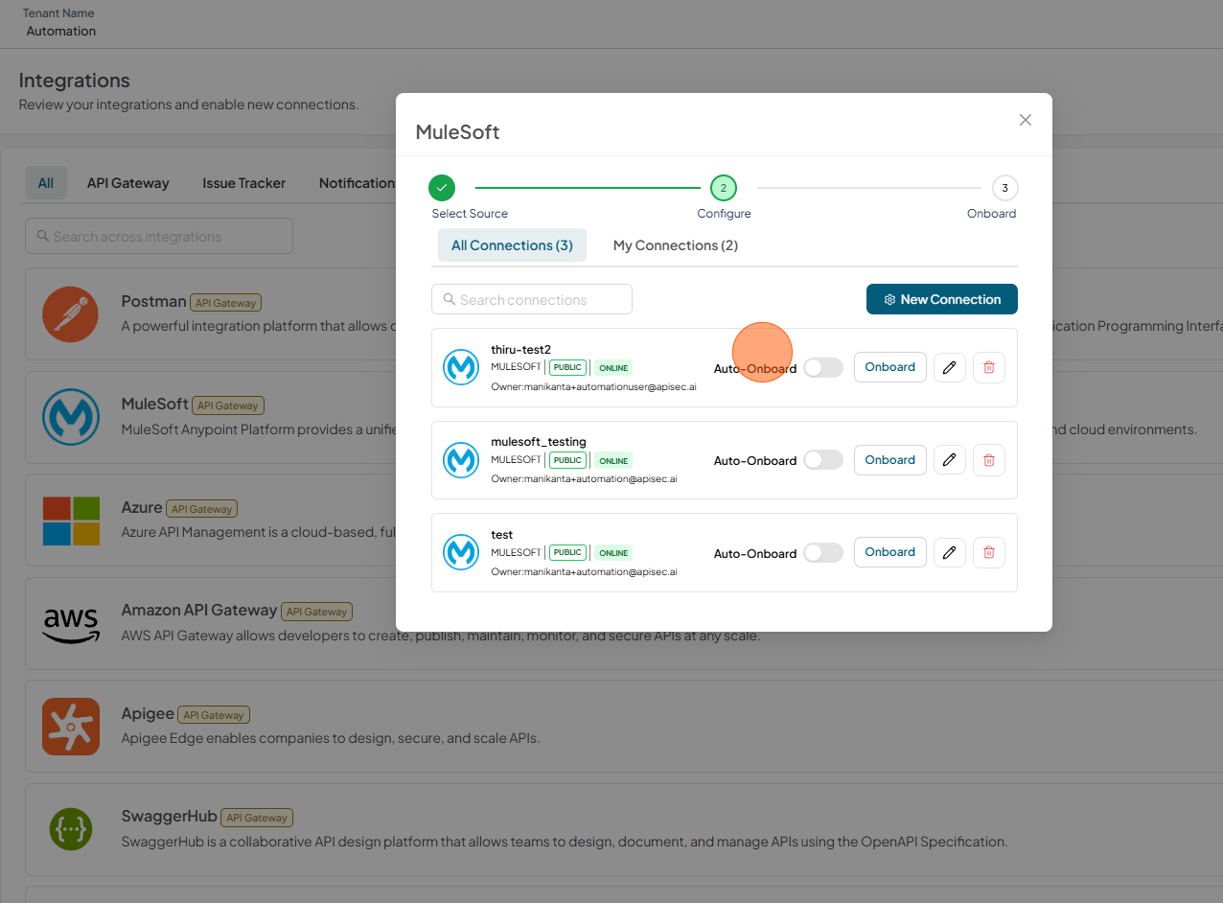This screenshot has width=1223, height=903.
Task: Click the Search connections input field
Action: (532, 299)
